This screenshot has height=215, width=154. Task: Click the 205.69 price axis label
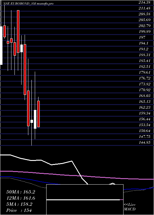(x=144, y=20)
